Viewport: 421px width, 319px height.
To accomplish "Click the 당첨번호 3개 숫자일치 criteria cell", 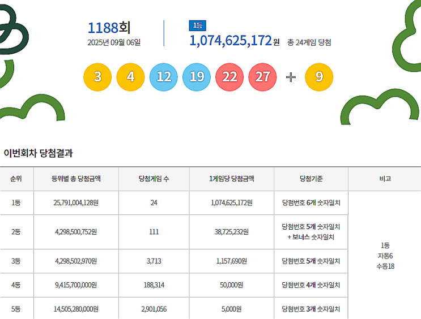I will [x=311, y=309].
